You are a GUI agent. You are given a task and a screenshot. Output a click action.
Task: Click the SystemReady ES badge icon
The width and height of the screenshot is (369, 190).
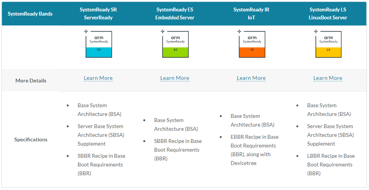point(175,44)
